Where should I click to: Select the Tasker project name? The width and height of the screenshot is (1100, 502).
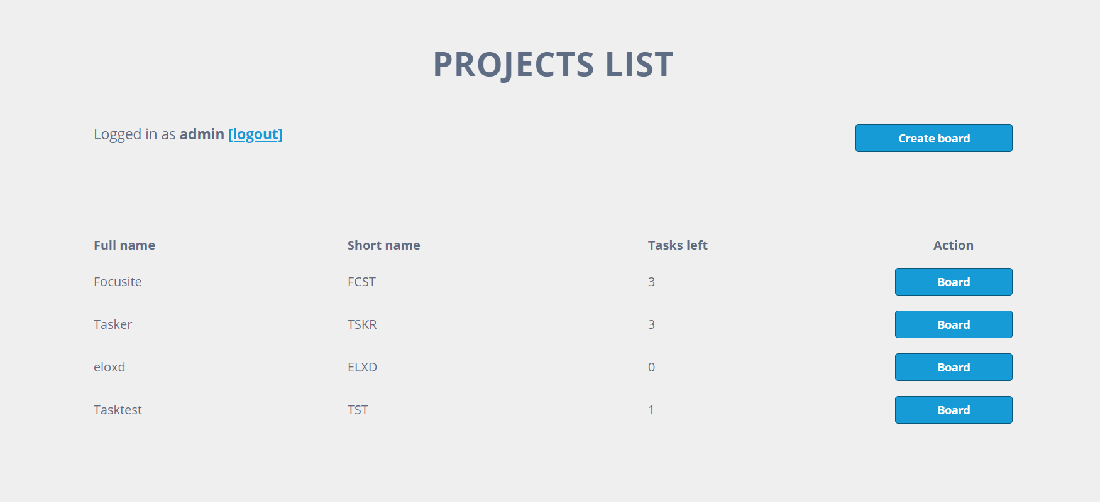click(x=113, y=324)
